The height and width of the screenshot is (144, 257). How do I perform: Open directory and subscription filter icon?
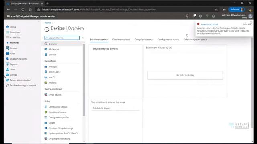click(x=187, y=16)
